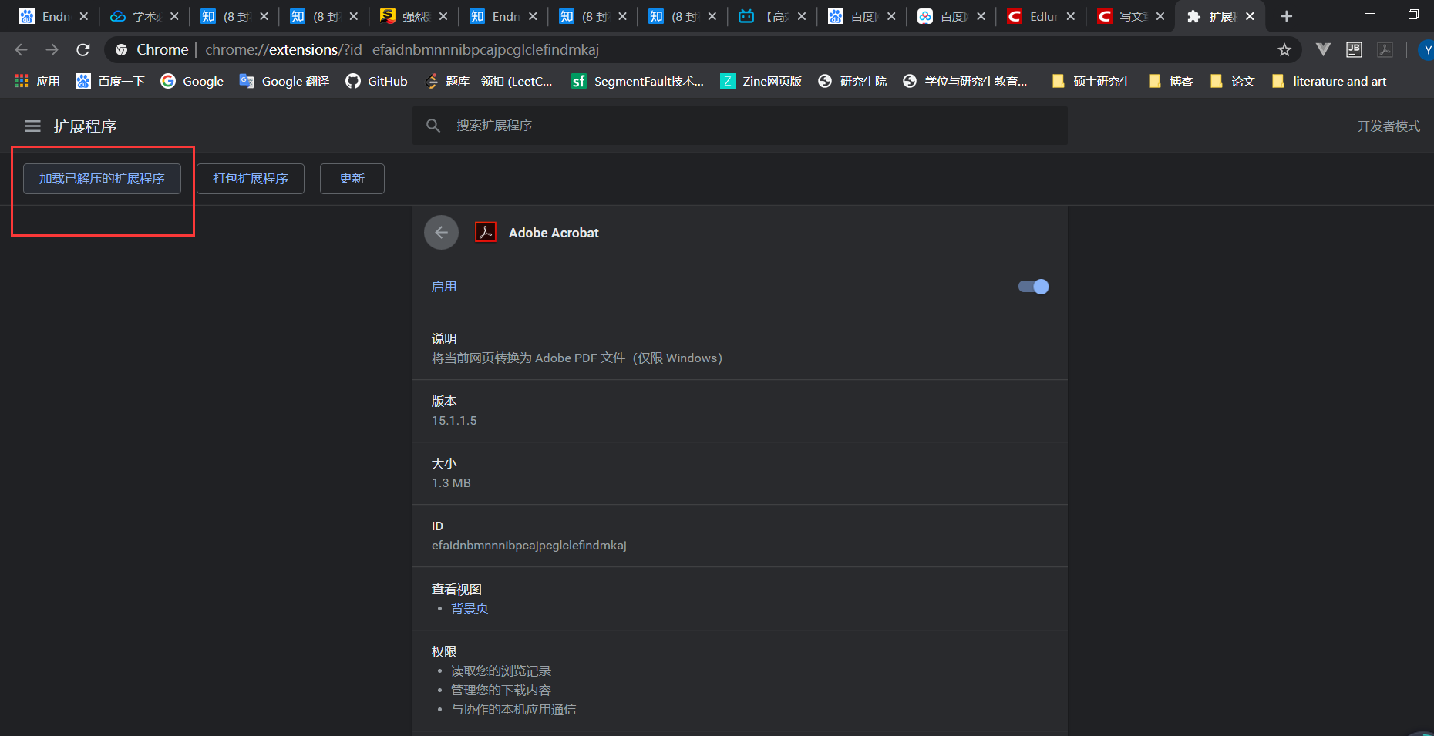Click version value 15.1.1.5

point(454,421)
